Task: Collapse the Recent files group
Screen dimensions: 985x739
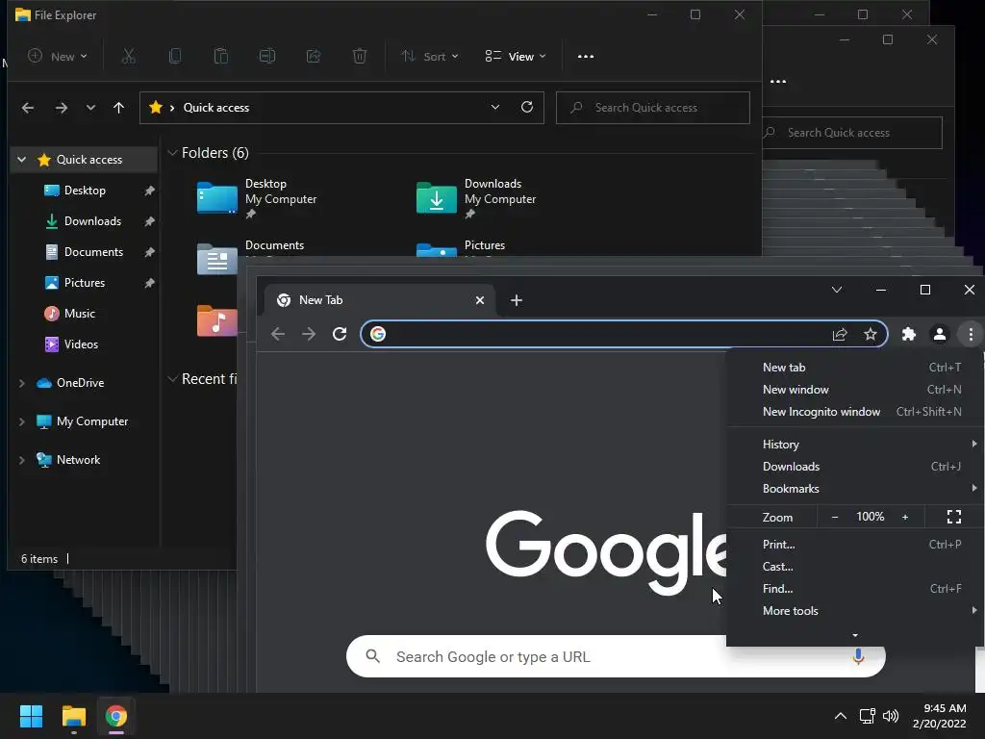Action: pos(172,379)
